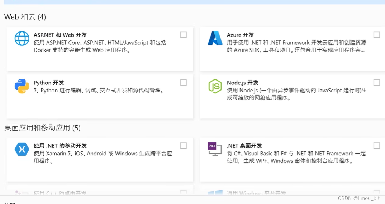Screen dimensions: 385x204
Task: Click the Python logo icon
Action: click(x=22, y=86)
